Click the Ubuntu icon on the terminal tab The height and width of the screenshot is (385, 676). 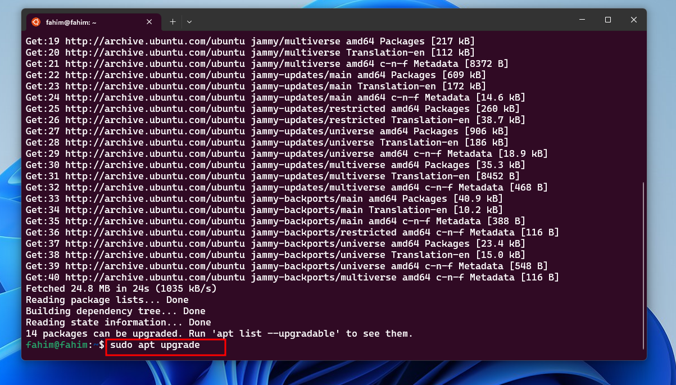[x=35, y=21]
